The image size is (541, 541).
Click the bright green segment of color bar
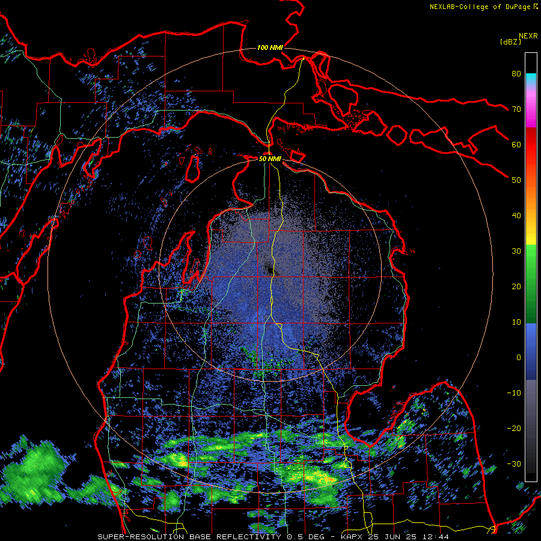pyautogui.click(x=531, y=254)
